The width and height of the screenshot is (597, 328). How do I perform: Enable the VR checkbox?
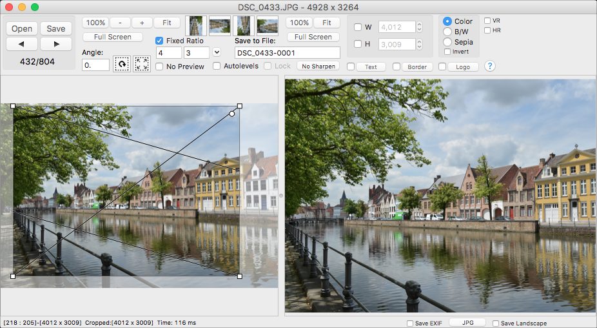tap(487, 21)
